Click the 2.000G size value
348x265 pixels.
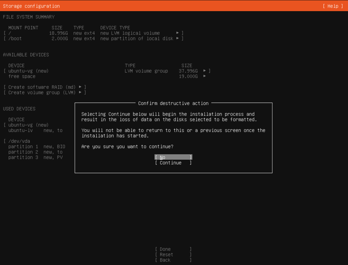60,38
